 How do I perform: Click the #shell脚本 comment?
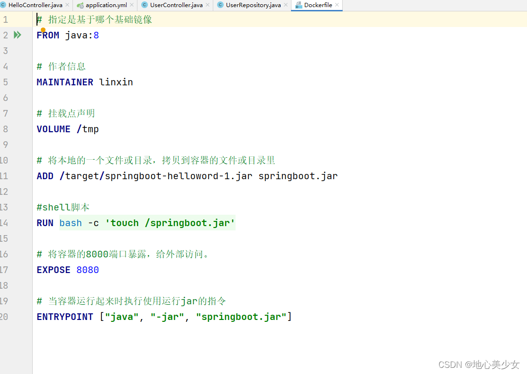click(63, 207)
